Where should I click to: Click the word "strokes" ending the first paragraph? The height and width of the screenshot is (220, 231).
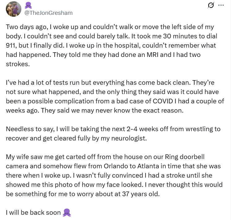coord(16,64)
